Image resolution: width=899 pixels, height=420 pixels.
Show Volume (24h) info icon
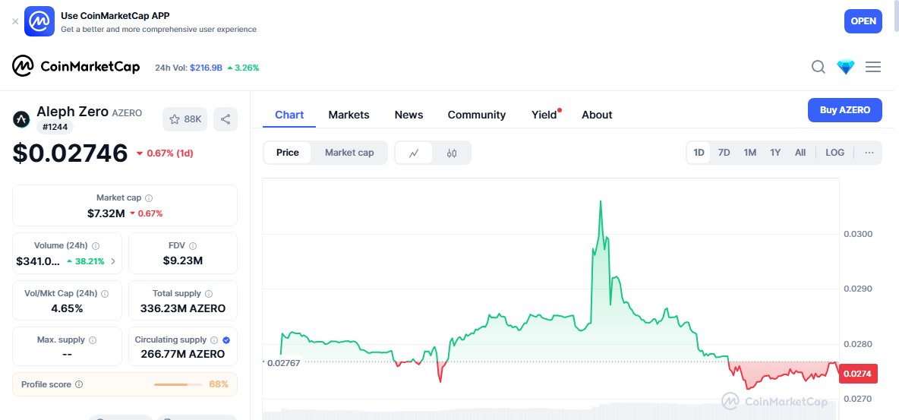(x=96, y=245)
